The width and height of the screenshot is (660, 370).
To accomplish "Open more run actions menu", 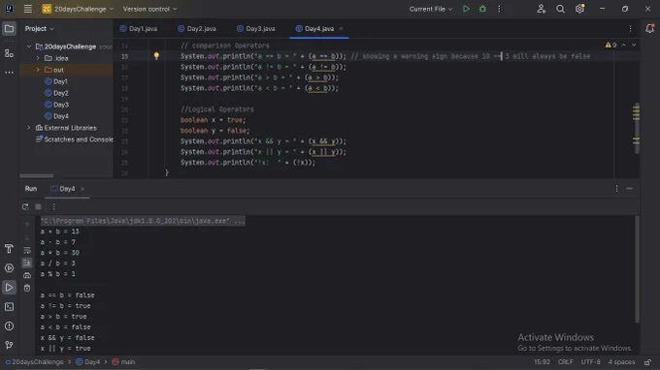I will [x=499, y=9].
